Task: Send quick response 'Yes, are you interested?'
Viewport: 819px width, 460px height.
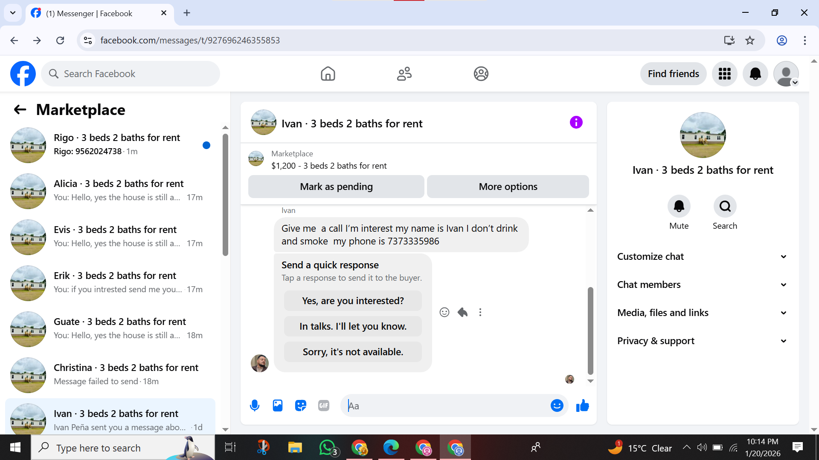Action: pos(353,301)
